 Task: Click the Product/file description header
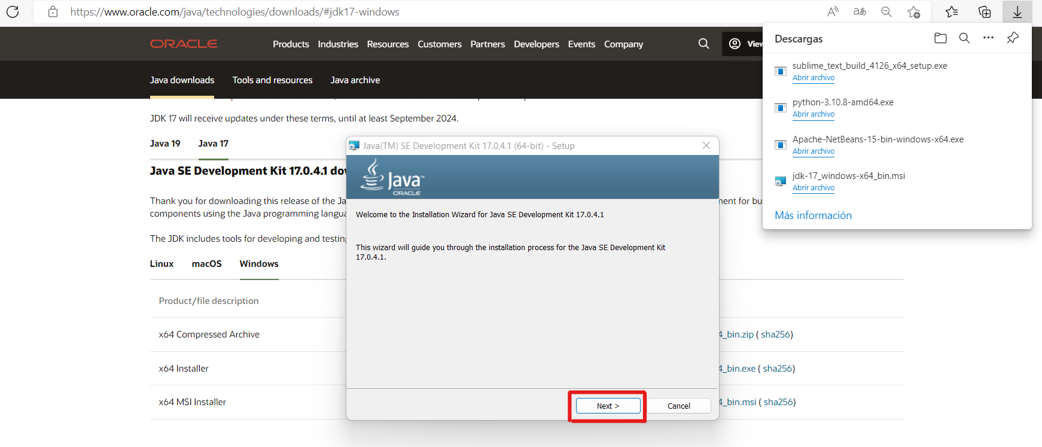[209, 301]
